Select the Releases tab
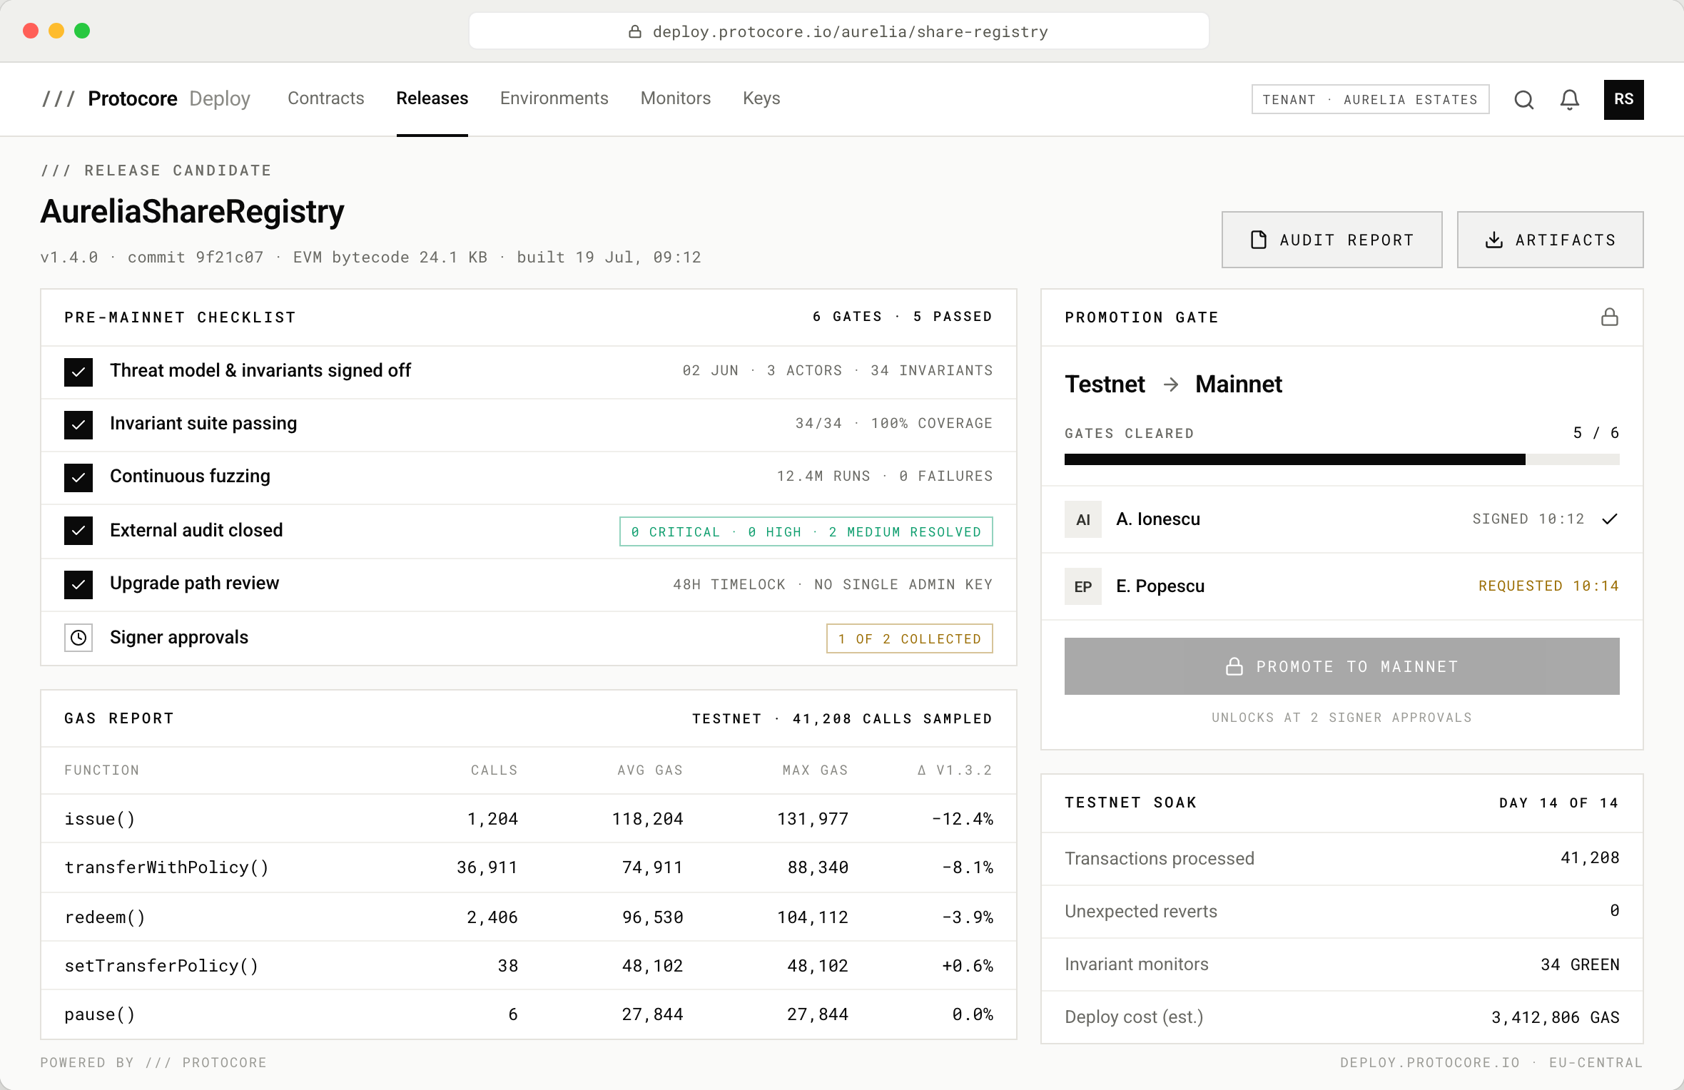This screenshot has width=1684, height=1090. pyautogui.click(x=432, y=98)
